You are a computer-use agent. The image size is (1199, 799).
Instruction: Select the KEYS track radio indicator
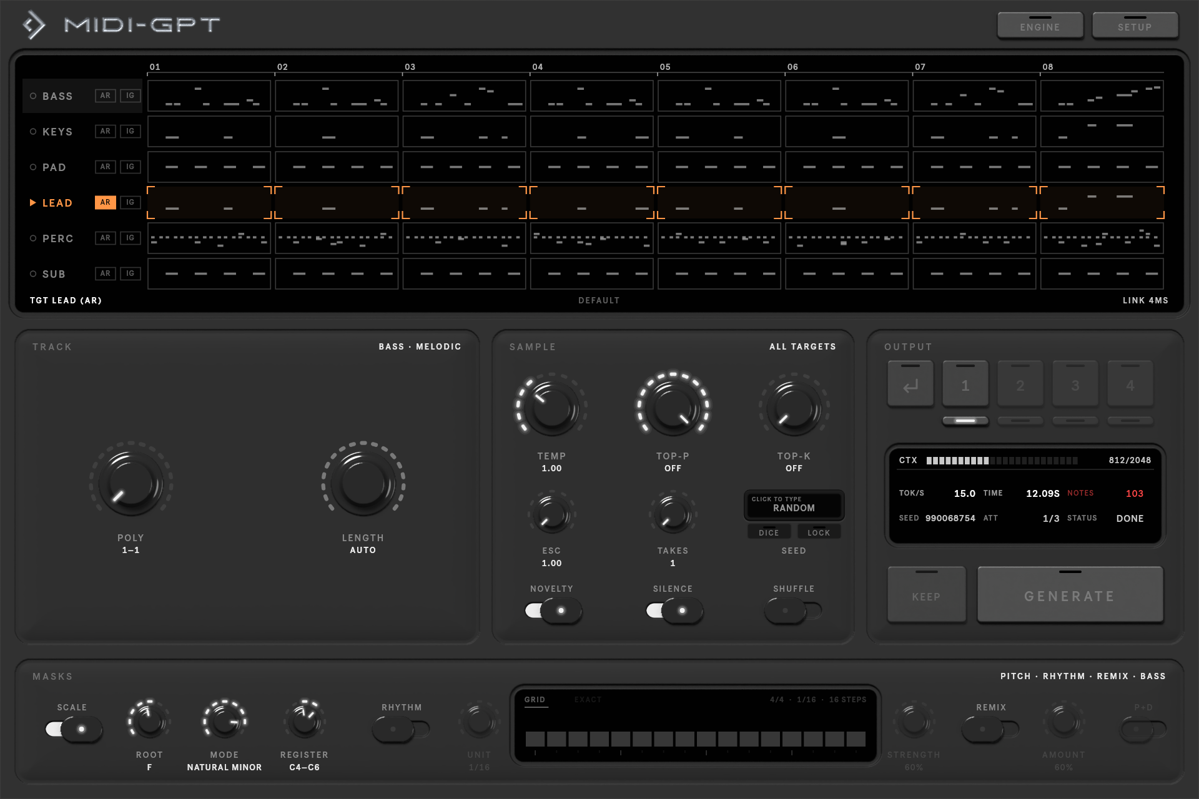[x=33, y=132]
